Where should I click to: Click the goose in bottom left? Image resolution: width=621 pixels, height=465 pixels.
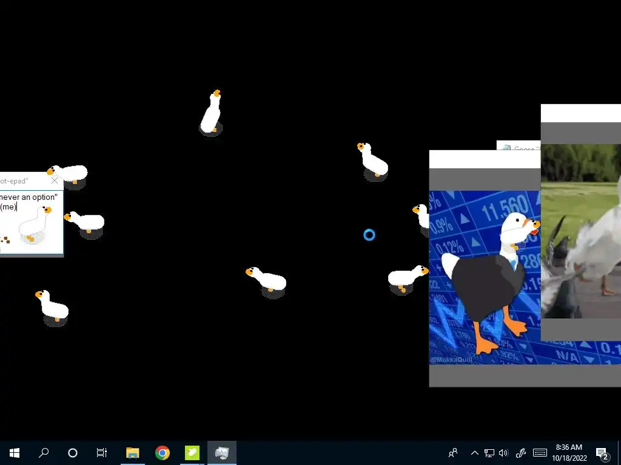[x=52, y=308]
